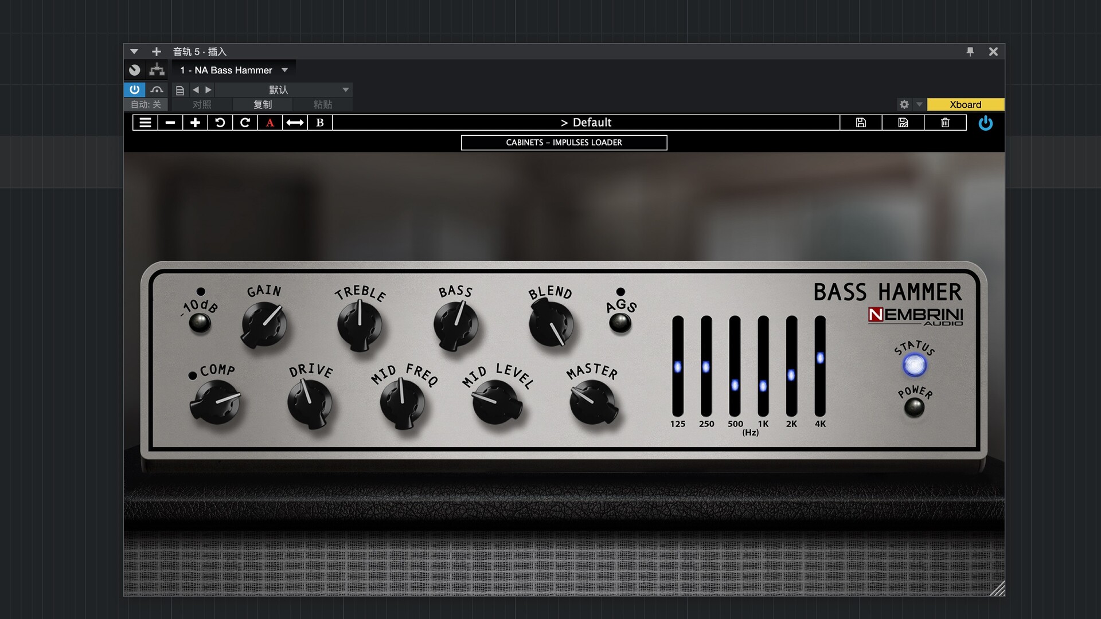This screenshot has width=1101, height=619.
Task: Click the 250 Hz EQ slider
Action: coord(706,366)
